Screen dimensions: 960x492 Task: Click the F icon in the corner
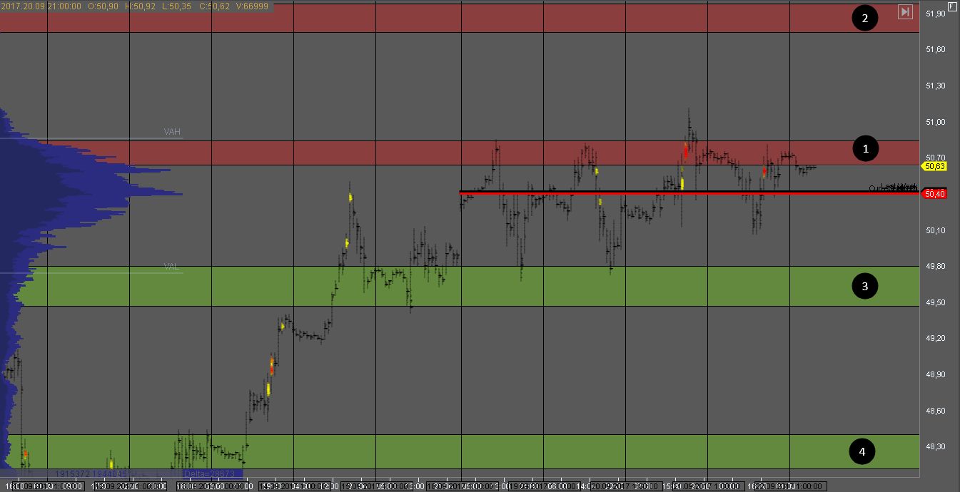tap(952, 7)
